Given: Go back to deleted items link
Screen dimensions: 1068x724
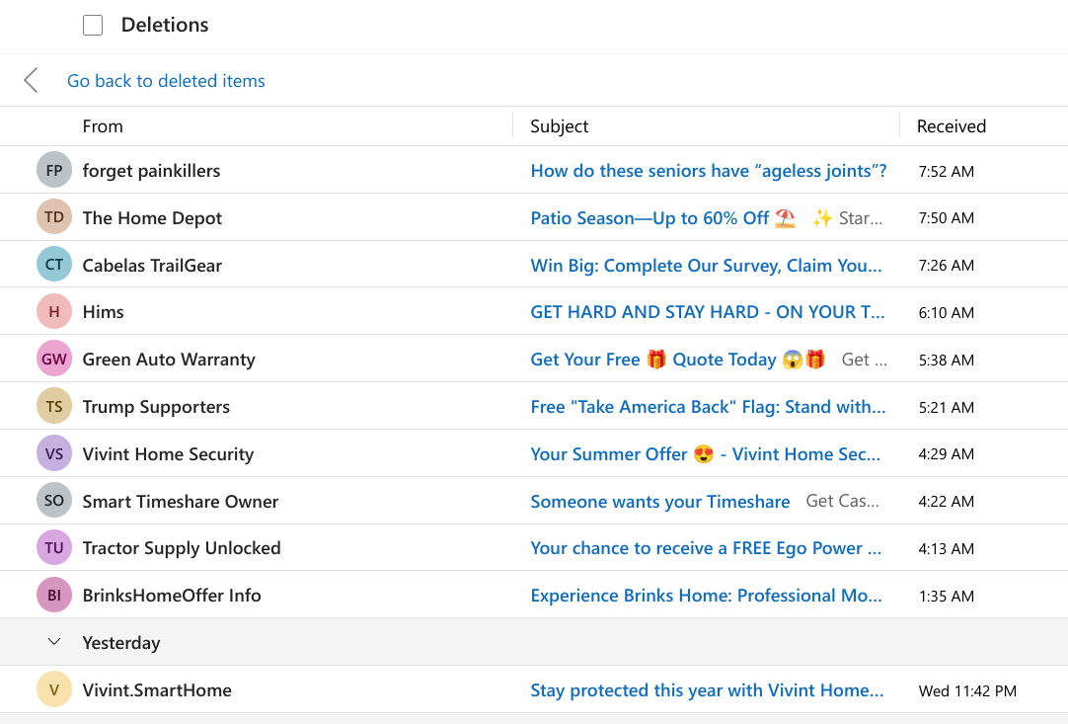Looking at the screenshot, I should click(166, 80).
